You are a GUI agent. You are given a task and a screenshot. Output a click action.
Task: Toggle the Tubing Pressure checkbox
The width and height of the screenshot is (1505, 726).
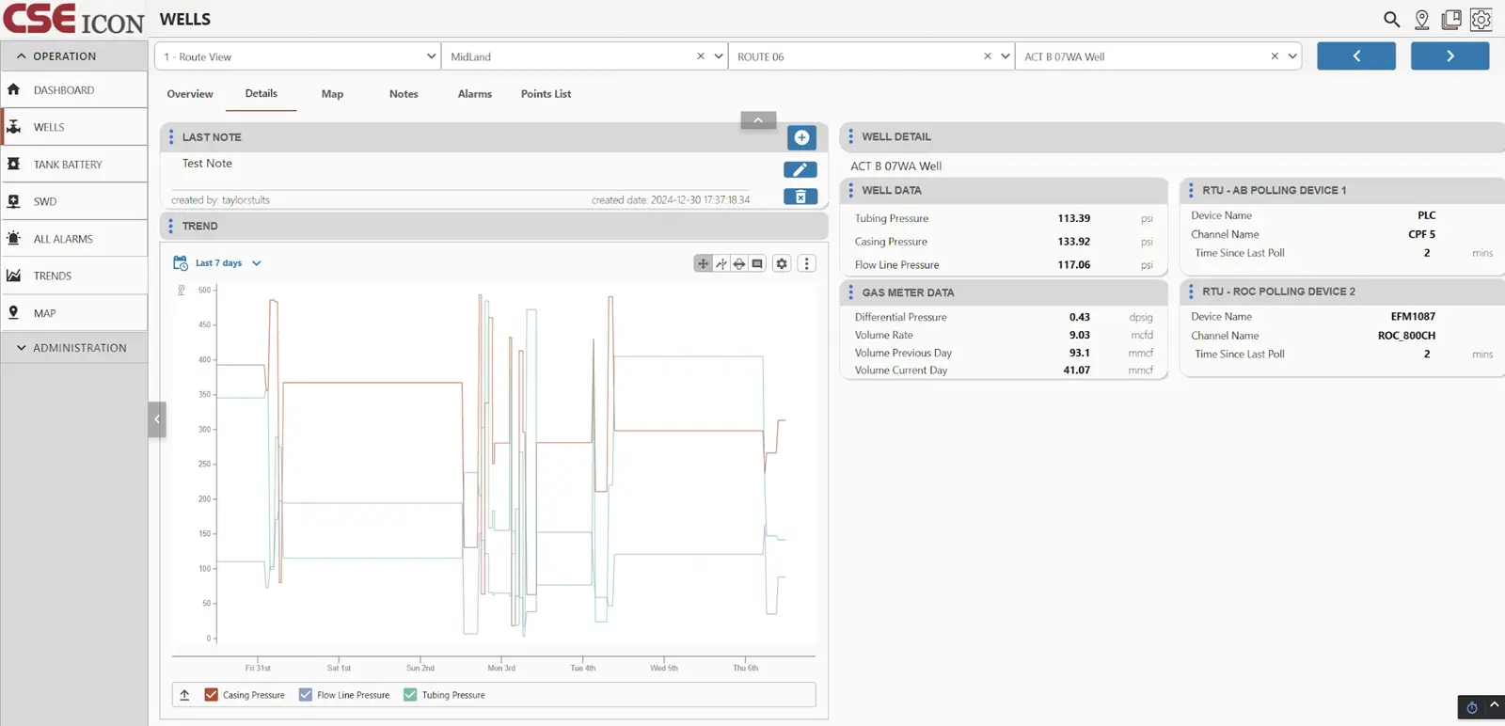coord(410,695)
